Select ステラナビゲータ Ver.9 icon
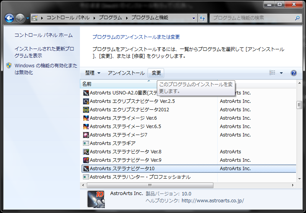Image resolution: width=306 pixels, height=213 pixels. pos(86,160)
